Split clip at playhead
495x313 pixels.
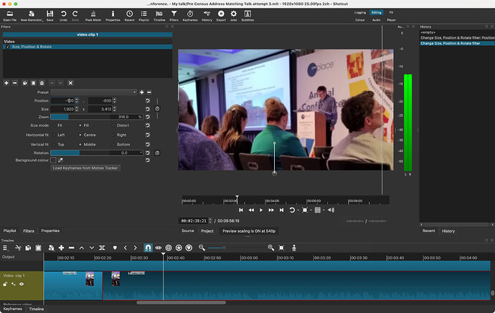point(102,248)
